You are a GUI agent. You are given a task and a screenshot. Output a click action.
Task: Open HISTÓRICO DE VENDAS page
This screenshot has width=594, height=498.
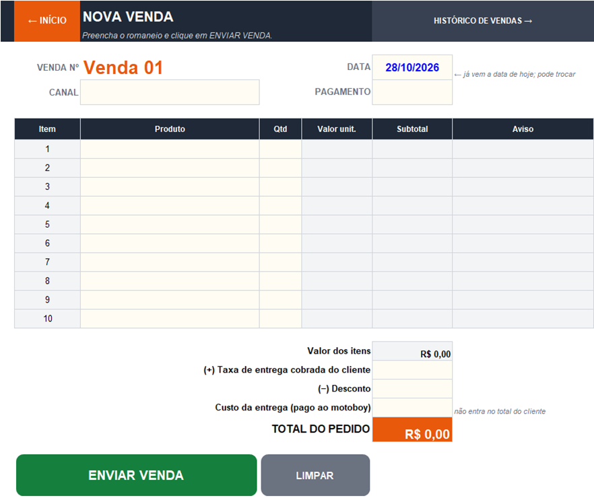click(483, 21)
